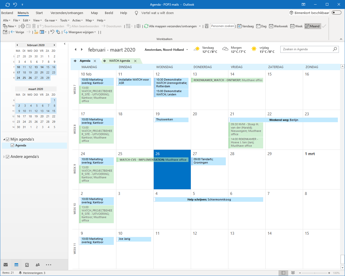345x276 pixels.
Task: Uncheck the Agenda calendar checkbox
Action: pyautogui.click(x=12, y=145)
